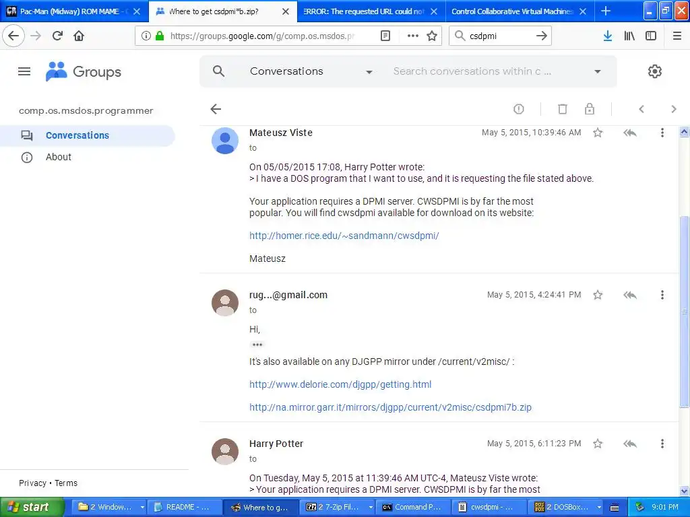Viewport: 690px width, 517px height.
Task: Click the Windows start button
Action: pos(32,508)
